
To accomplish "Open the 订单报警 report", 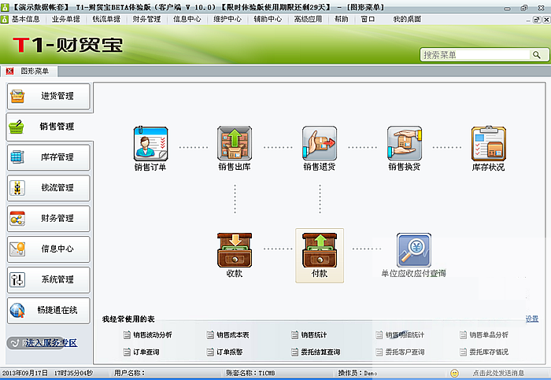I will pos(225,352).
